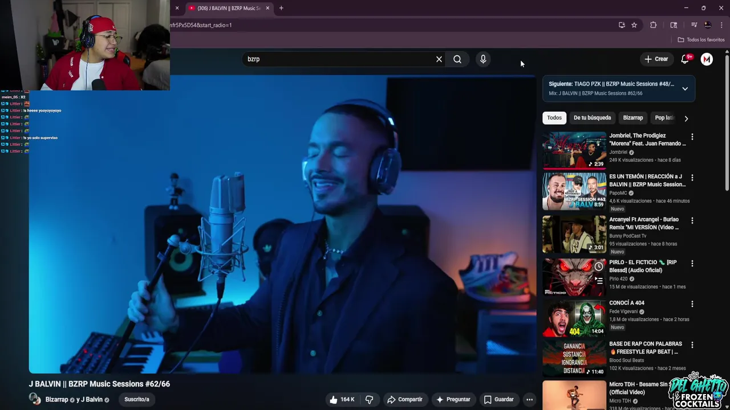This screenshot has height=410, width=730.
Task: Open the Chrome three-dot menu
Action: coord(721,25)
